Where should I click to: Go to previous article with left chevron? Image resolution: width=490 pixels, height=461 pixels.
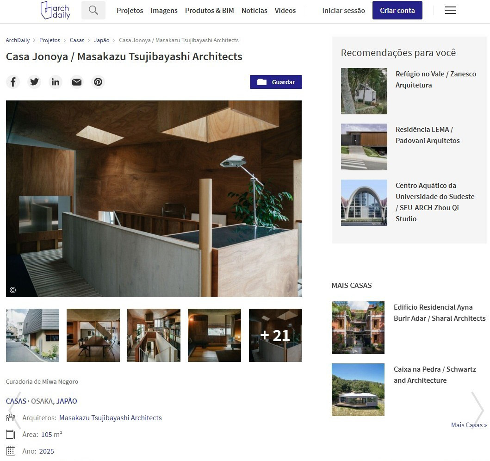pos(15,410)
